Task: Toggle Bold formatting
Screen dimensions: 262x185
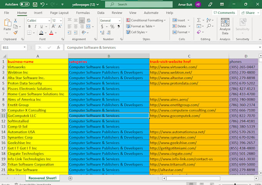Action: [x=29, y=27]
